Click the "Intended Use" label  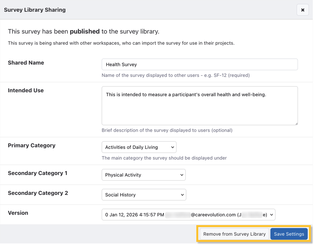(26, 90)
